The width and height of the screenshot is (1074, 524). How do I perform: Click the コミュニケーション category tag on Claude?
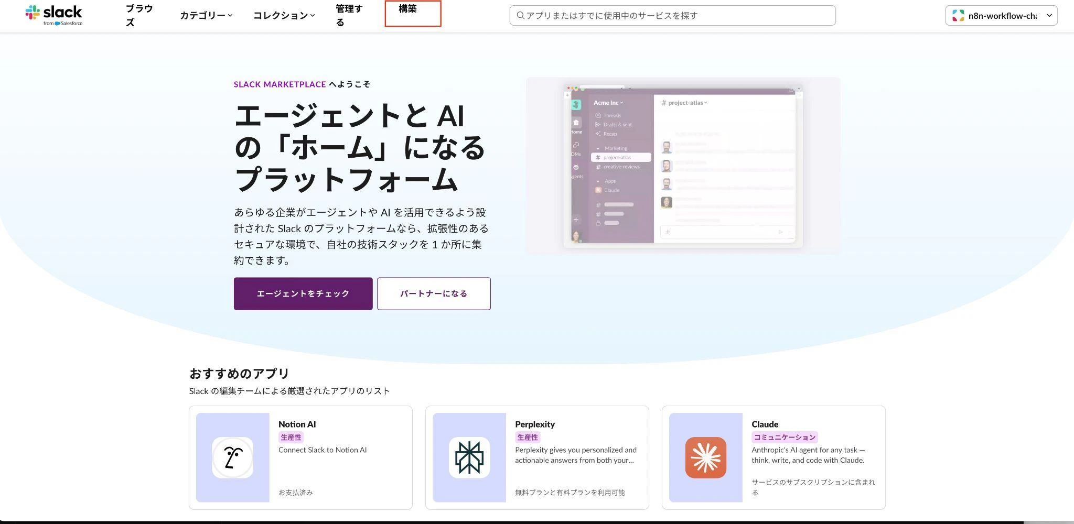pos(784,437)
